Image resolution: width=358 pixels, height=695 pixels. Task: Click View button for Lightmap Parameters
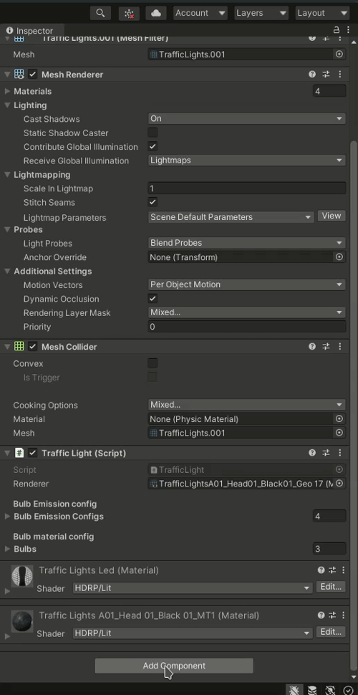pyautogui.click(x=332, y=216)
